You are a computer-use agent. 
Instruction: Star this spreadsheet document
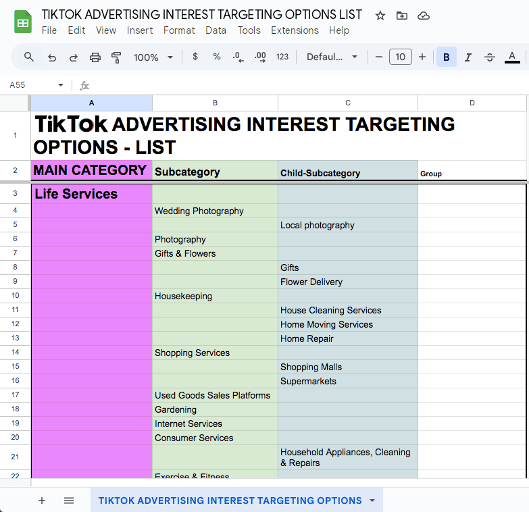click(x=380, y=16)
